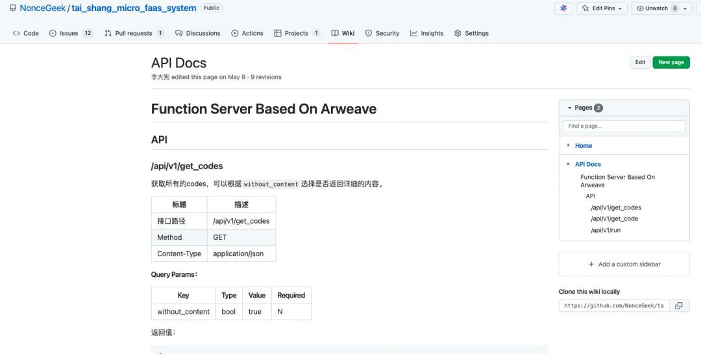Image resolution: width=701 pixels, height=354 pixels.
Task: Switch to the Issues tab
Action: pyautogui.click(x=71, y=33)
